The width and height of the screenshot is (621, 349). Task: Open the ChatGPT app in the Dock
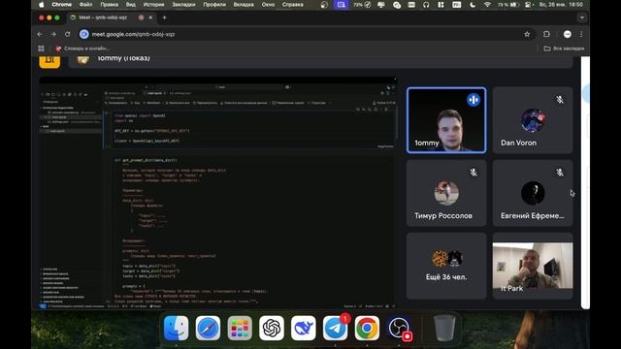tap(272, 328)
